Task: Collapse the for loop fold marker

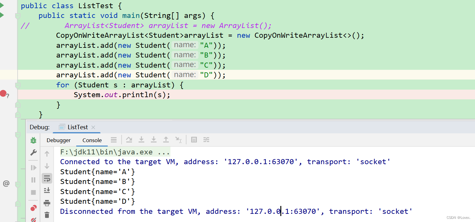Action: (x=18, y=86)
